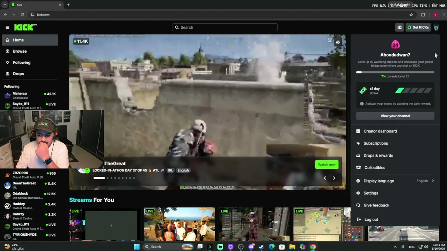Click the Get KICKs button
This screenshot has height=251, width=447.
tap(418, 27)
